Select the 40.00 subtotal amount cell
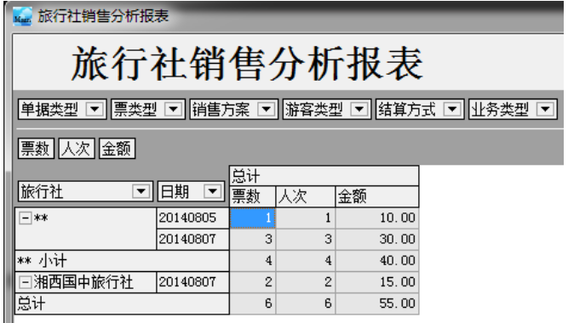This screenshot has height=323, width=568. (x=377, y=260)
